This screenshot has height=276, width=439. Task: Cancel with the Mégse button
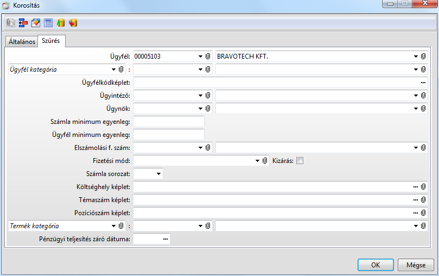tap(416, 265)
